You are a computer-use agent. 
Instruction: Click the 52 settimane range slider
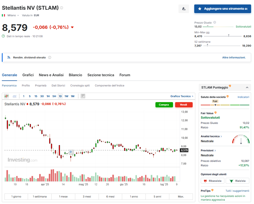point(222,46)
